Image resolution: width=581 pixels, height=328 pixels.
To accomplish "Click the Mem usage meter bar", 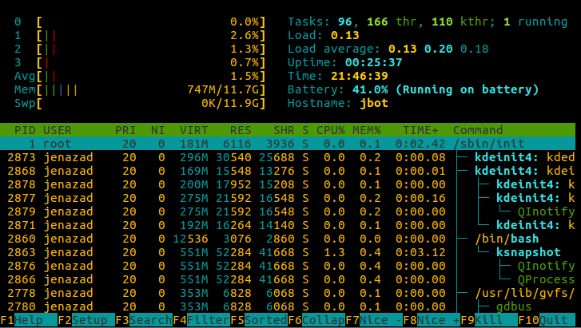I will point(140,89).
